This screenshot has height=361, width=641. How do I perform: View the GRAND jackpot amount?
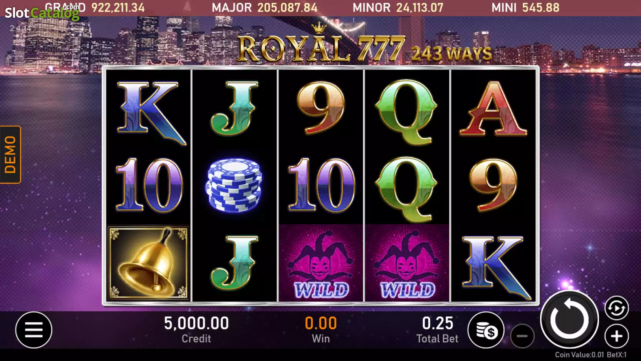tap(118, 7)
